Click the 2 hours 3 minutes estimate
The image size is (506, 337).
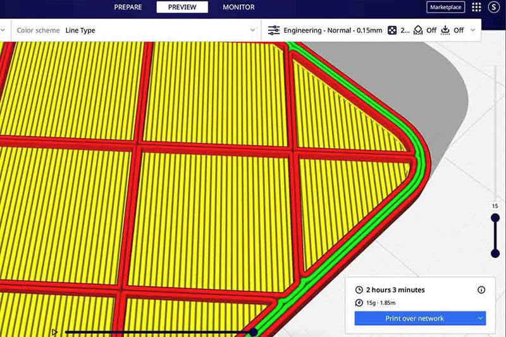click(x=395, y=290)
